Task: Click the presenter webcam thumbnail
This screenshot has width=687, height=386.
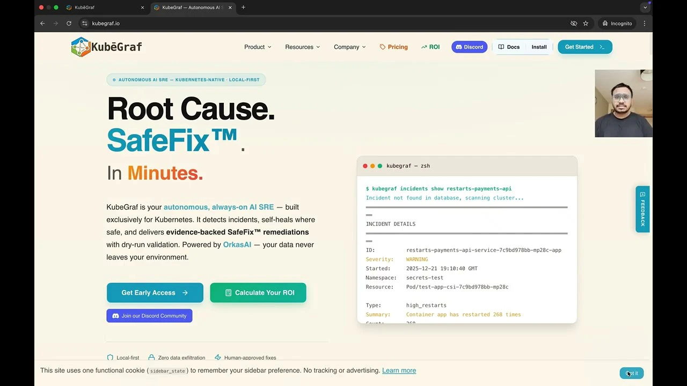Action: [624, 103]
